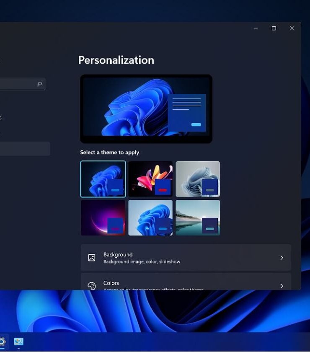Select the dark blue bloom theme
Screen dimensions: 310x352
pos(103,179)
